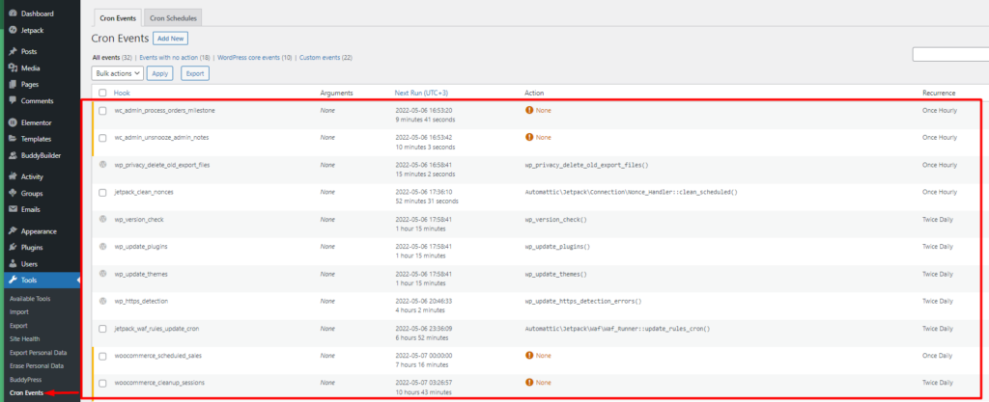Sort by the Hook column header
This screenshot has width=989, height=402.
tap(121, 93)
